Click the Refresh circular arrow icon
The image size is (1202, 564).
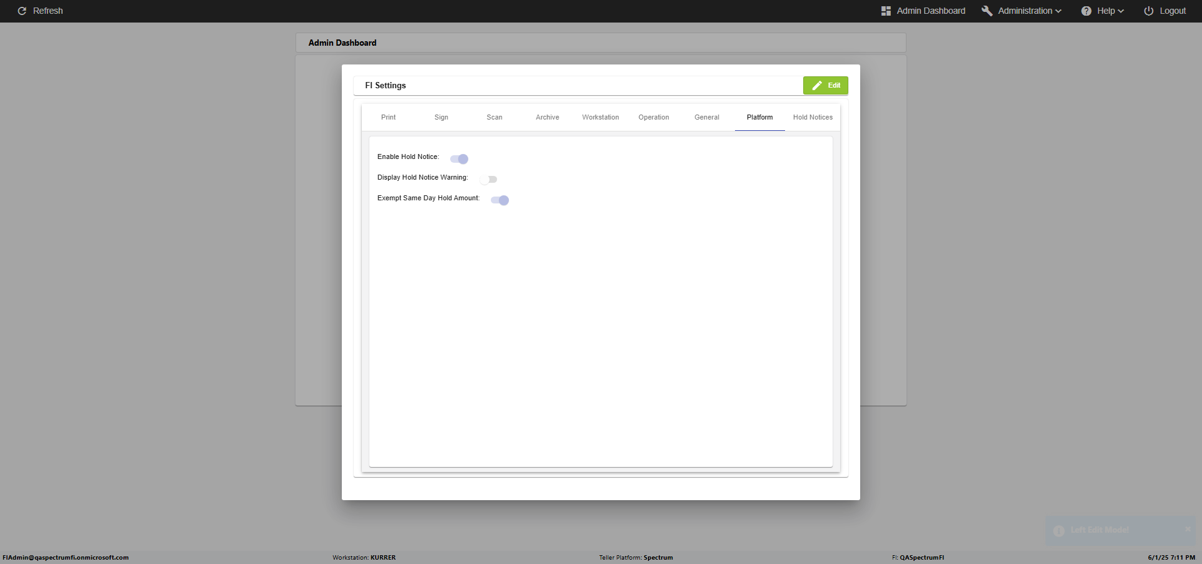point(22,11)
